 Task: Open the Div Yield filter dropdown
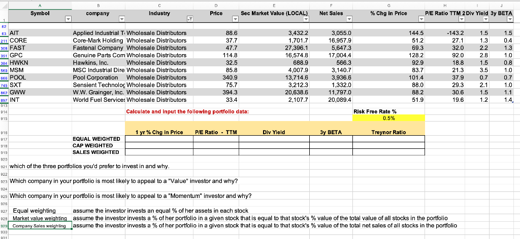pos(485,20)
